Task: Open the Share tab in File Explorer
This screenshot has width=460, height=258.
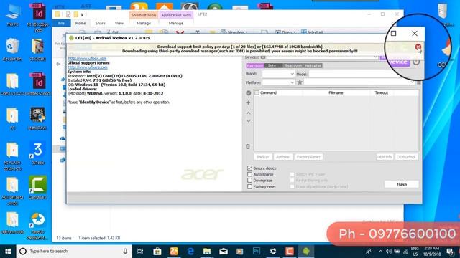Action: pyautogui.click(x=100, y=23)
